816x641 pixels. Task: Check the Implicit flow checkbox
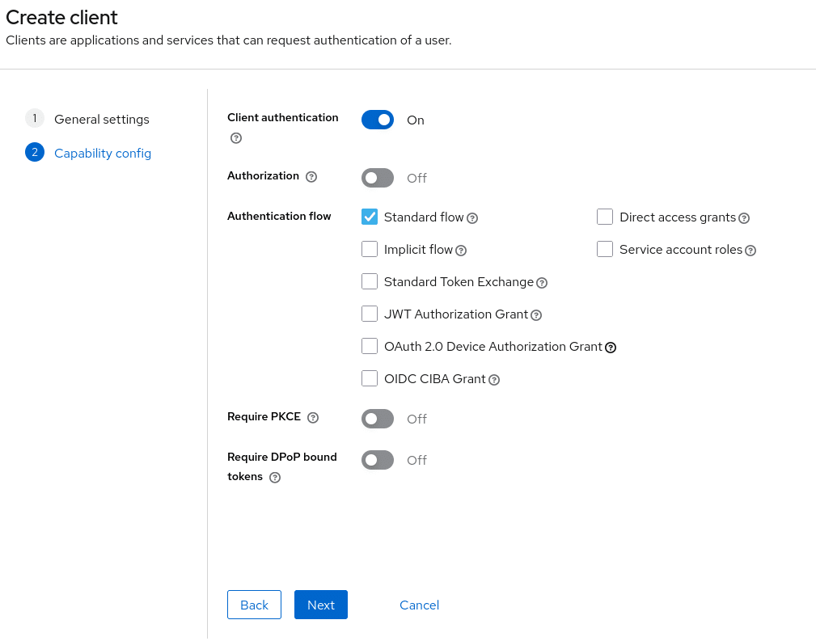pyautogui.click(x=370, y=249)
